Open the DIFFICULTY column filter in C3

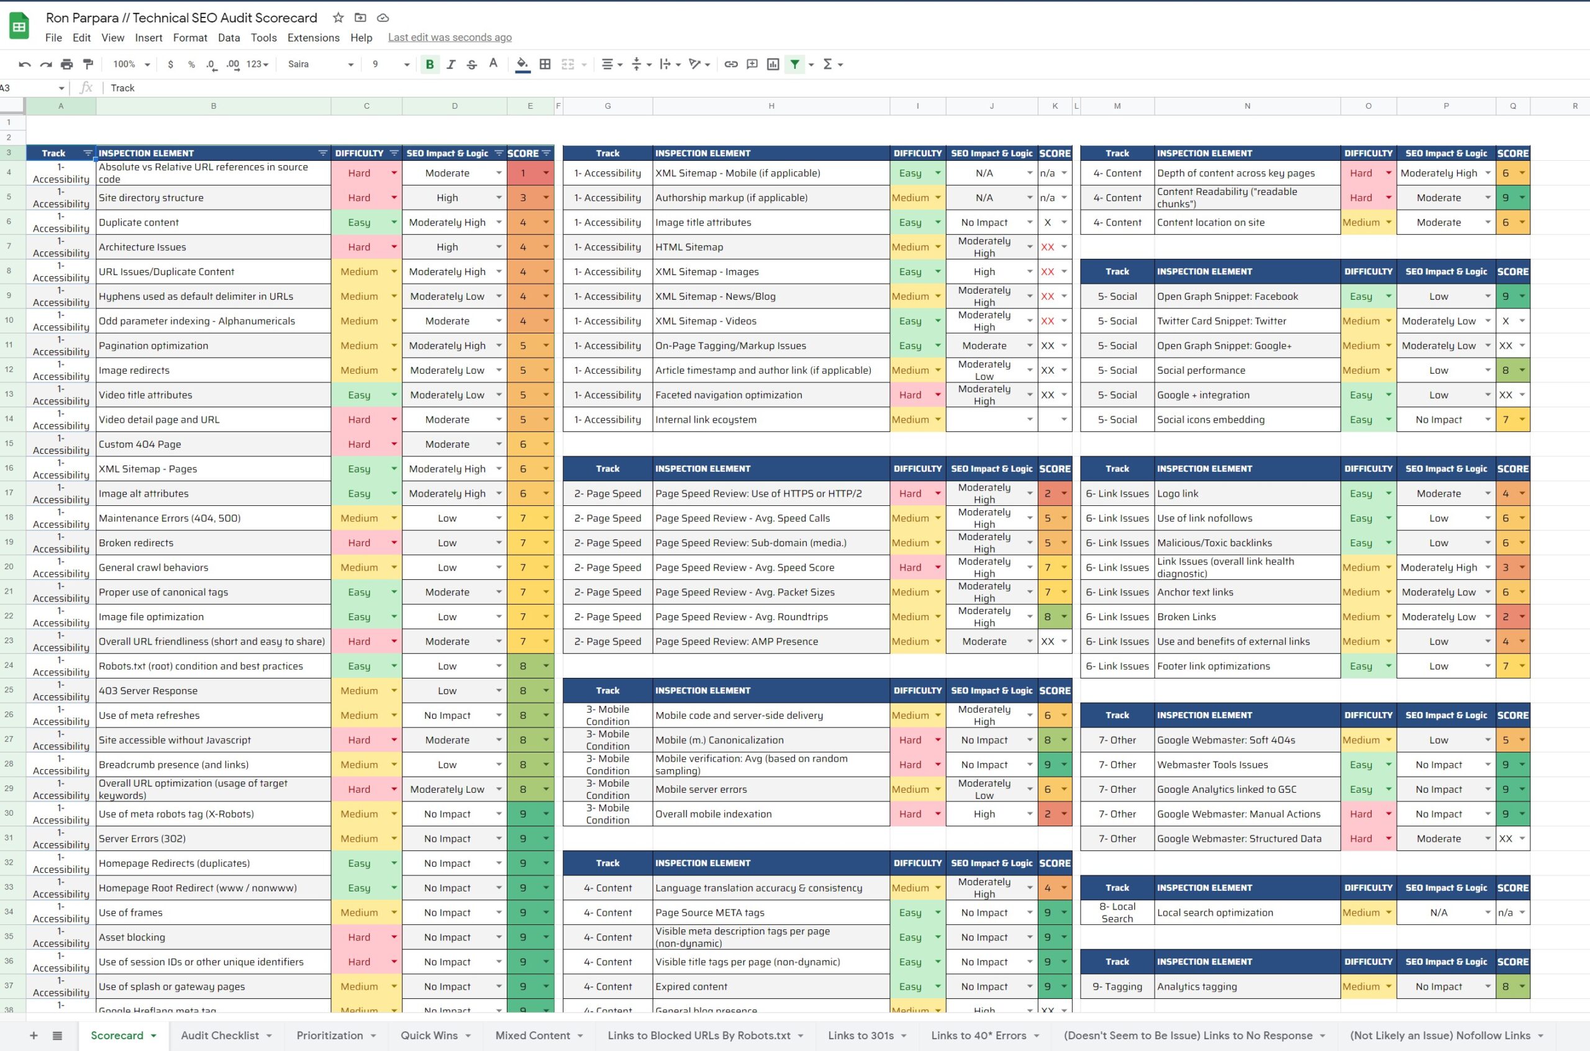(x=394, y=153)
